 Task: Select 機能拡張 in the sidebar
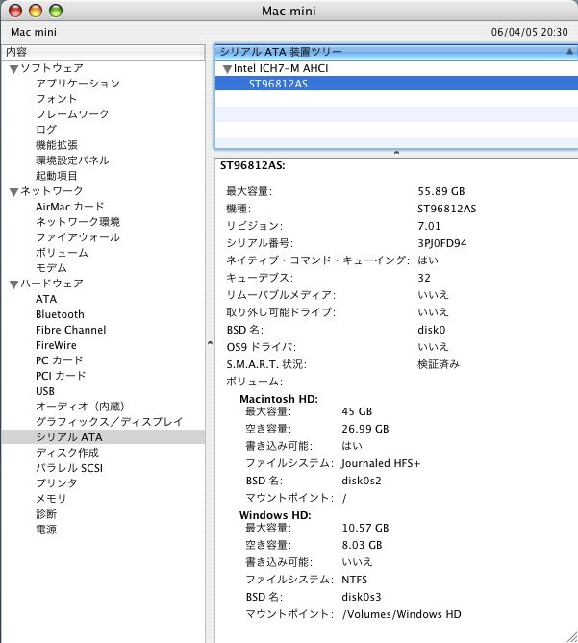(56, 145)
